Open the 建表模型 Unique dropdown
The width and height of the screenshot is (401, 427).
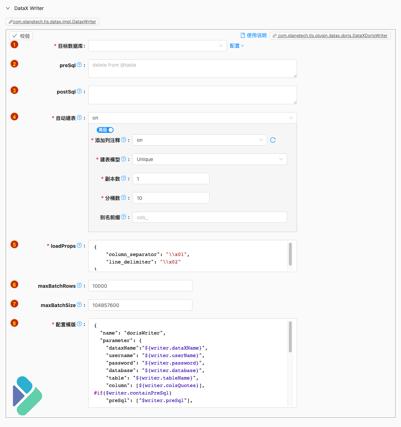coord(209,159)
